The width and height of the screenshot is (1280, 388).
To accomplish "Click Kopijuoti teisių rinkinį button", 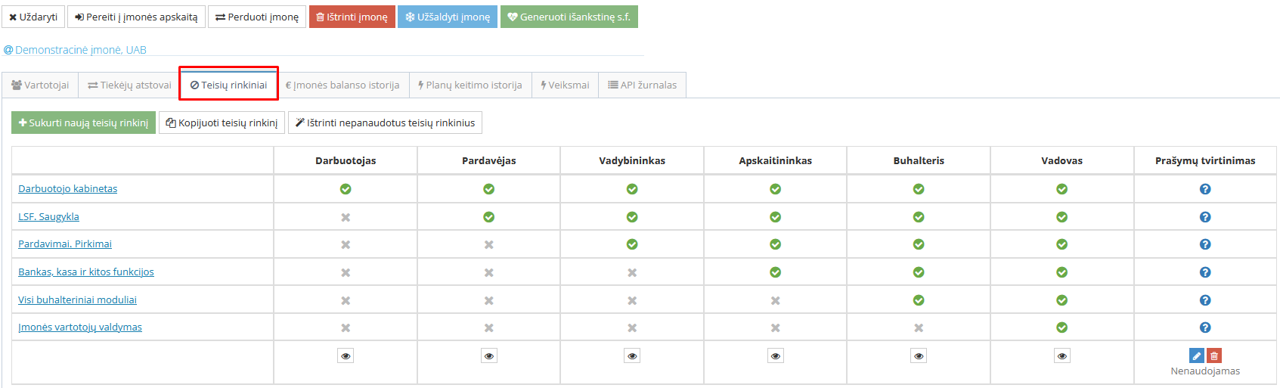I will (222, 123).
